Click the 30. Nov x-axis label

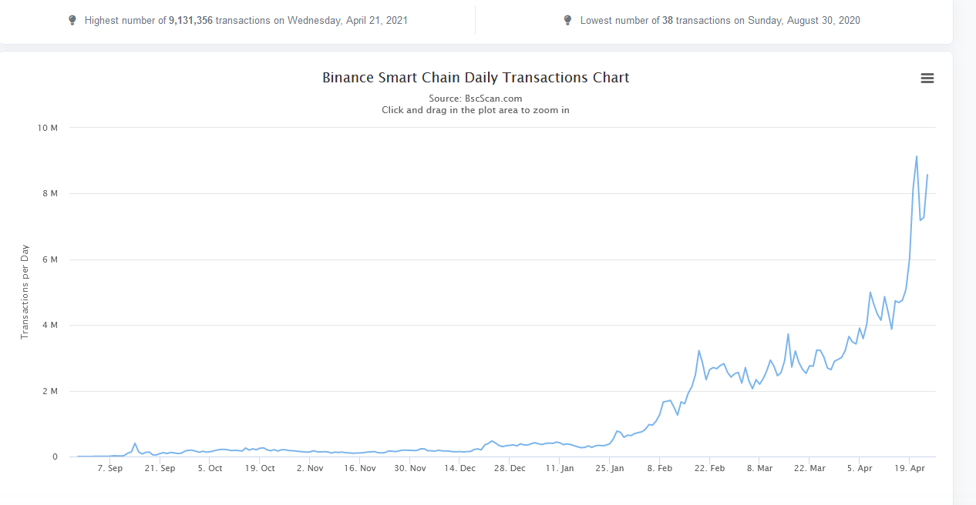(x=410, y=468)
